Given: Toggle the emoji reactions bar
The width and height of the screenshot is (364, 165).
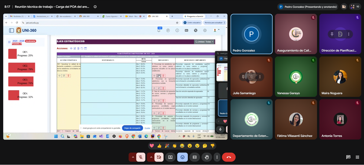Looking at the screenshot, I should pos(182,157).
